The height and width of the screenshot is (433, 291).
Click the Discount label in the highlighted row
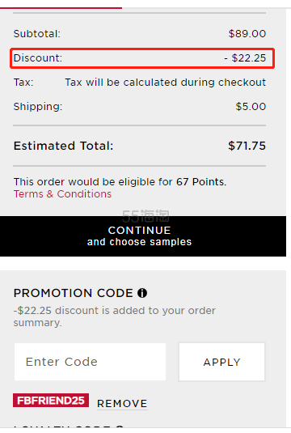point(38,58)
